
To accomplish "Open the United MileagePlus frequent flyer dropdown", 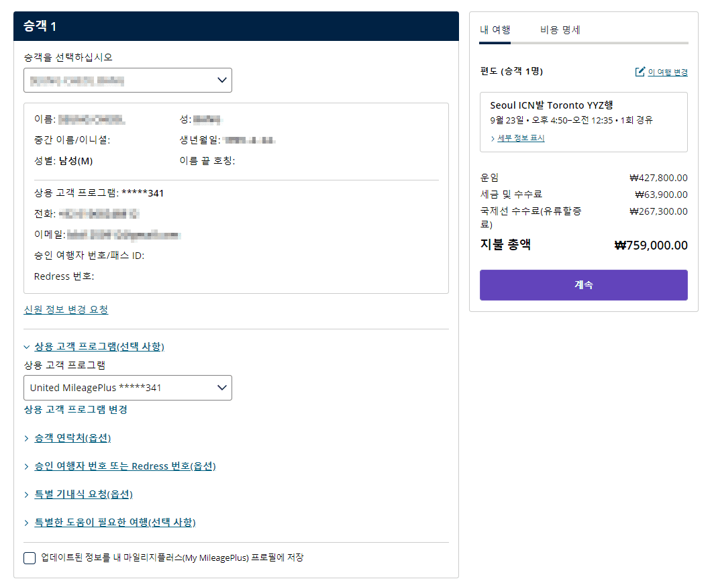I will 128,387.
